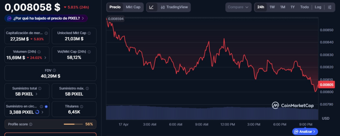
Task: Select the Todo time range
Action: (x=304, y=7)
